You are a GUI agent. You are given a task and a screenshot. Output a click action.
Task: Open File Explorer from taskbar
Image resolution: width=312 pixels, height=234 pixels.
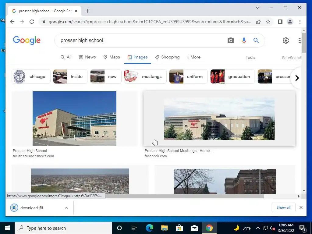[164, 228]
